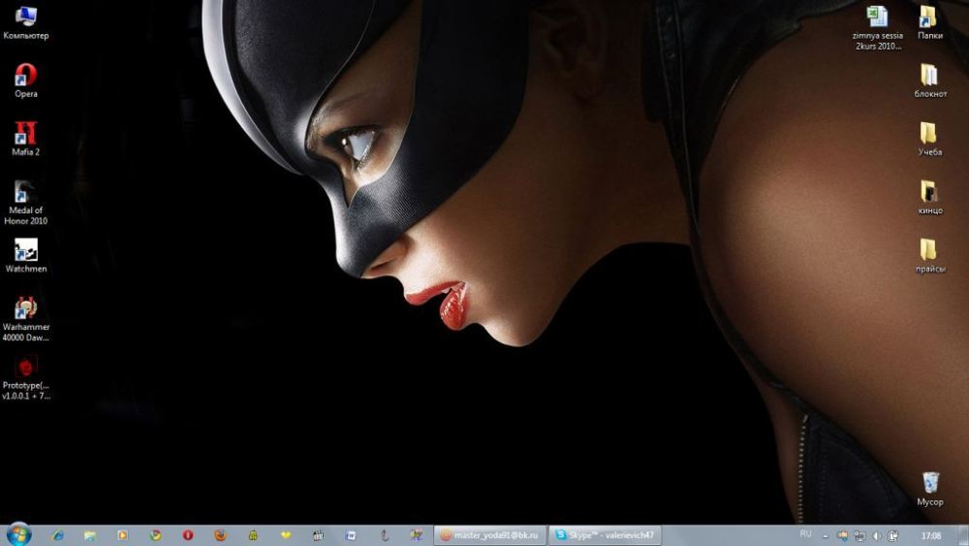969x546 pixels.
Task: Select the Папки shortcut icon
Action: click(x=929, y=23)
